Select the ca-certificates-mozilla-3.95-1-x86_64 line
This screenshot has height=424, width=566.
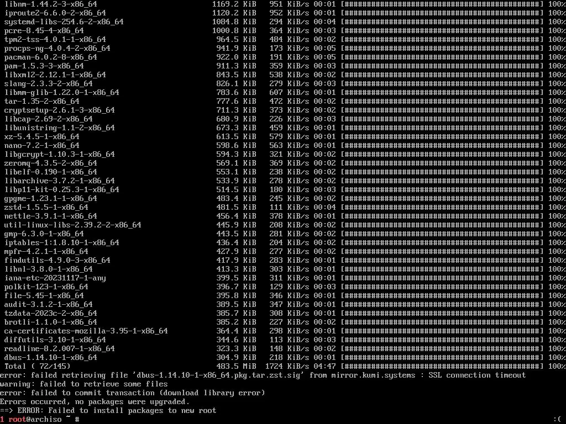(283, 331)
